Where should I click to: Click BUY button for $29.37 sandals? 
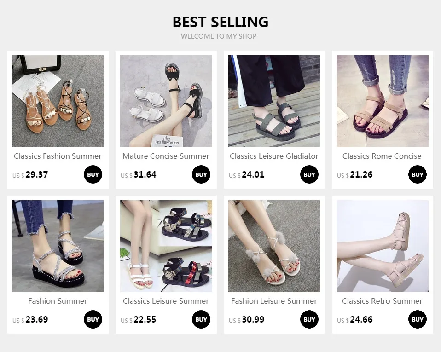click(x=93, y=174)
